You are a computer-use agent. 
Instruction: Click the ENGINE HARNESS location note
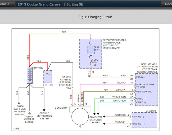coord(65,81)
